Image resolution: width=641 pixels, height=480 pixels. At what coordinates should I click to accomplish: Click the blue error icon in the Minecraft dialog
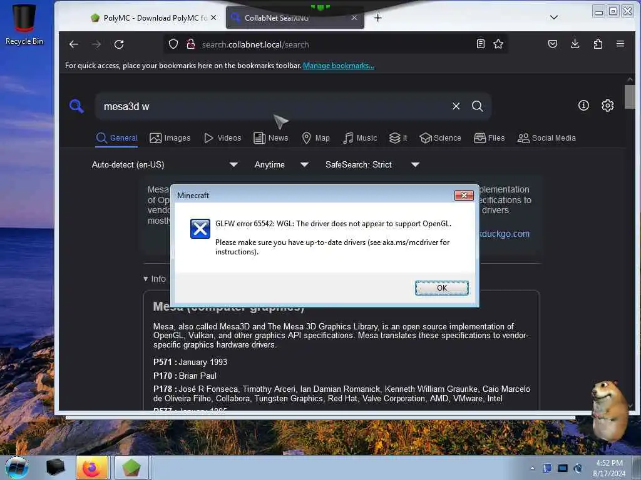[200, 229]
